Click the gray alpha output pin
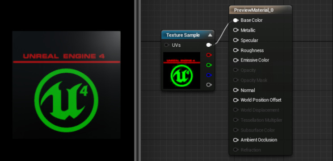Screen dimensions: 333x161 click(x=209, y=85)
